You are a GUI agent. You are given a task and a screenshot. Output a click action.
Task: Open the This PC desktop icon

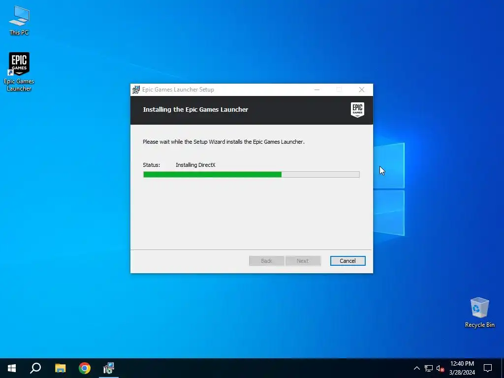coord(19,21)
